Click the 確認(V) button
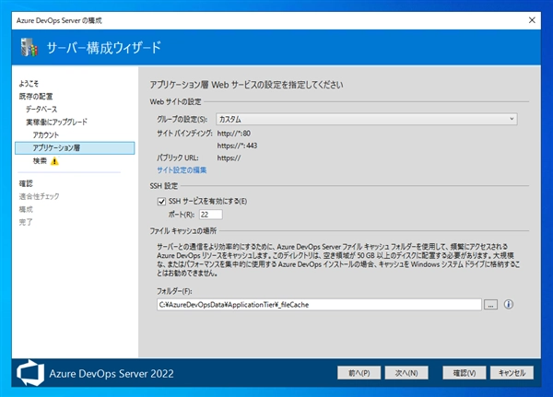The image size is (553, 397). (465, 373)
